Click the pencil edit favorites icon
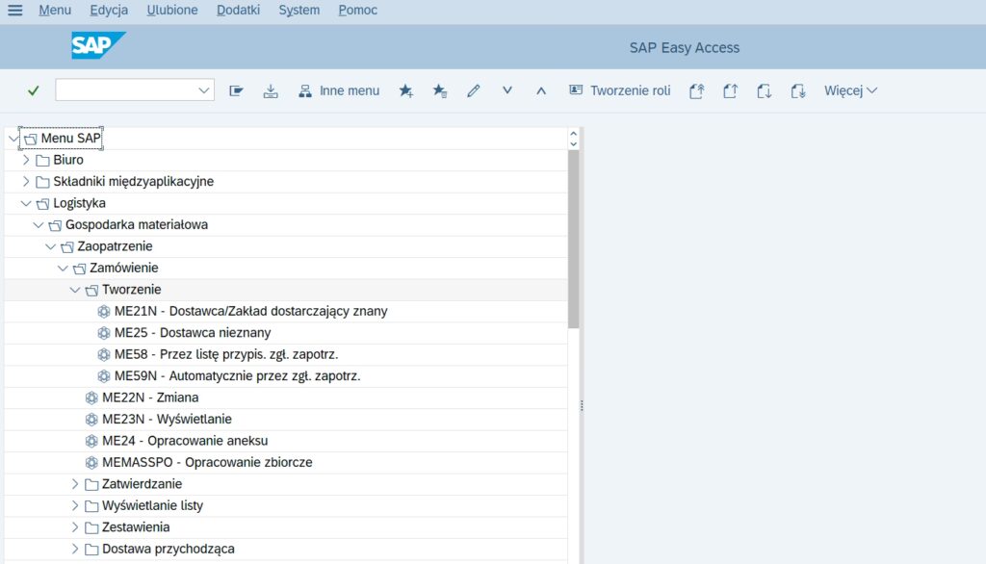 tap(473, 90)
